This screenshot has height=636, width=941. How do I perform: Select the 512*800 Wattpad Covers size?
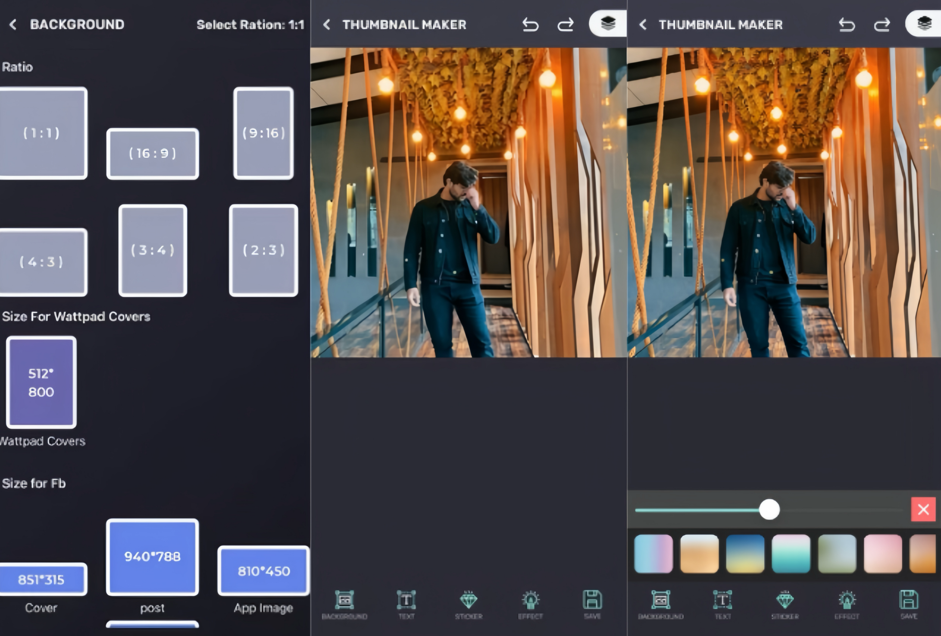coord(41,382)
